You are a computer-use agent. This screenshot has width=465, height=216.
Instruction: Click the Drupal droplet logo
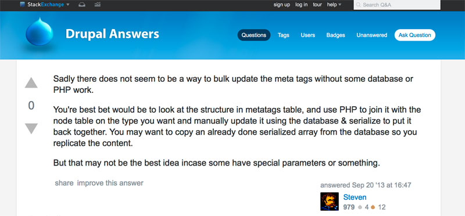40,32
